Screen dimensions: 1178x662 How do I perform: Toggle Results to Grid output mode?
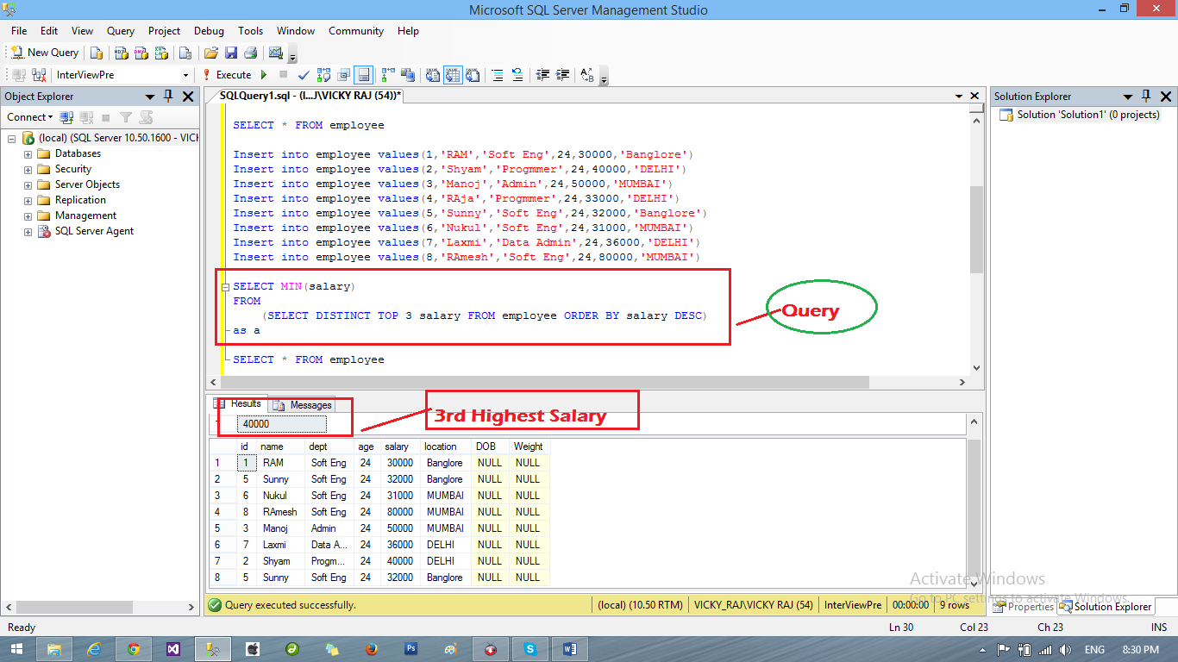tap(453, 75)
